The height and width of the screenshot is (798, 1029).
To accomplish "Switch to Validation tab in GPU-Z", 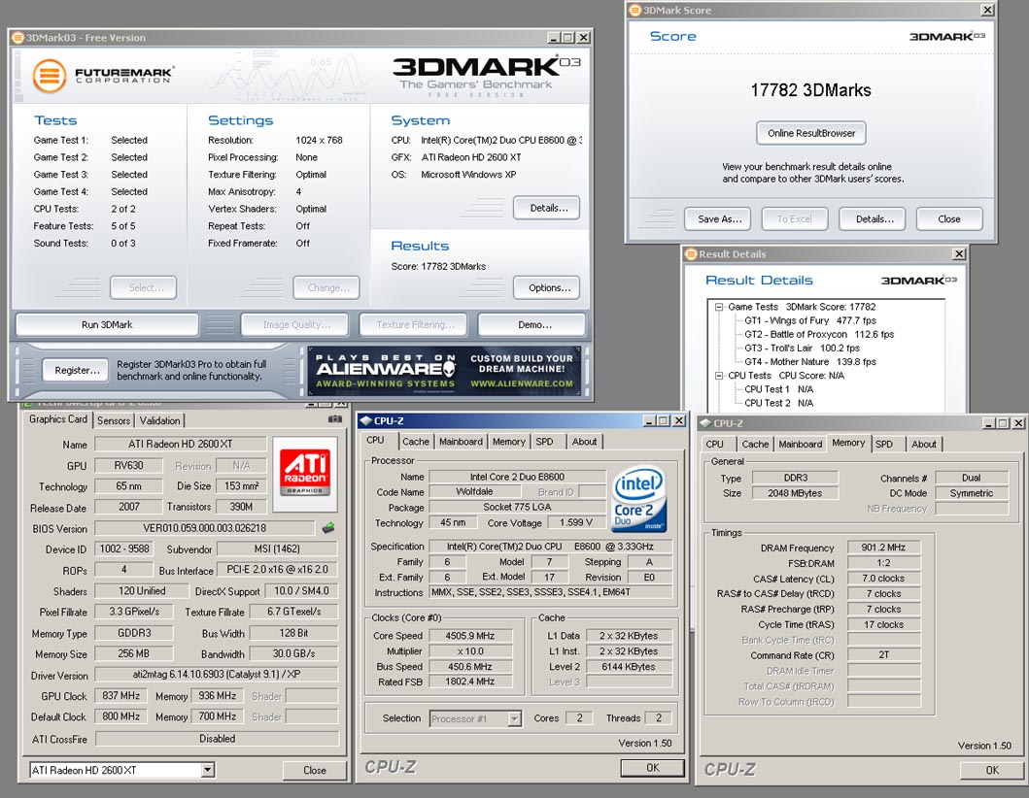I will [x=159, y=420].
